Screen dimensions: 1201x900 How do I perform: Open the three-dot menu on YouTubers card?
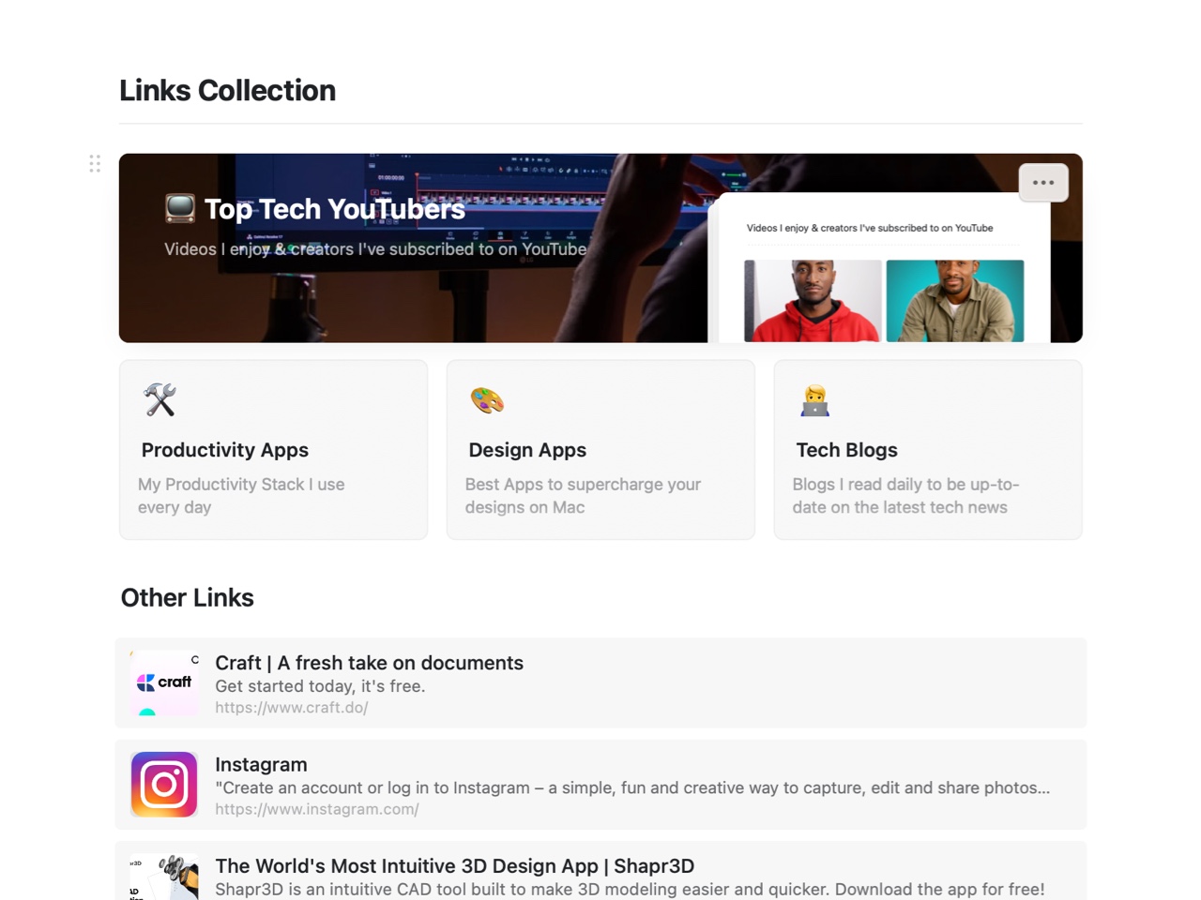point(1043,183)
